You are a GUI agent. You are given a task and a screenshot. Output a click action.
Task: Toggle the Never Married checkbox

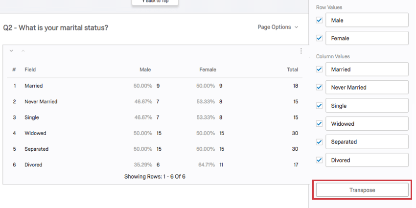[x=320, y=88]
